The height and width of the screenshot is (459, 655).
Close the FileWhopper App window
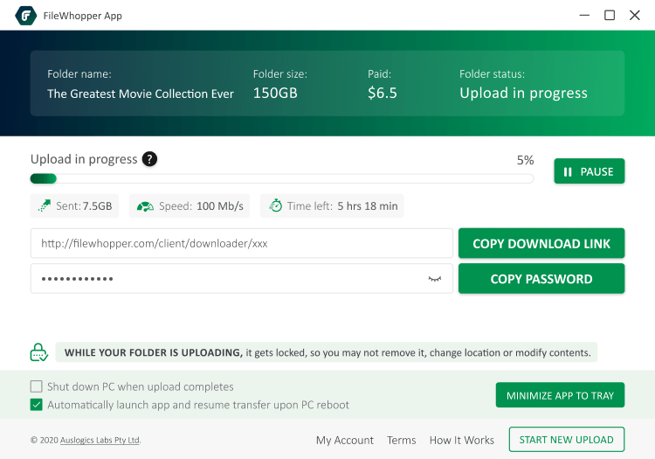[x=635, y=16]
